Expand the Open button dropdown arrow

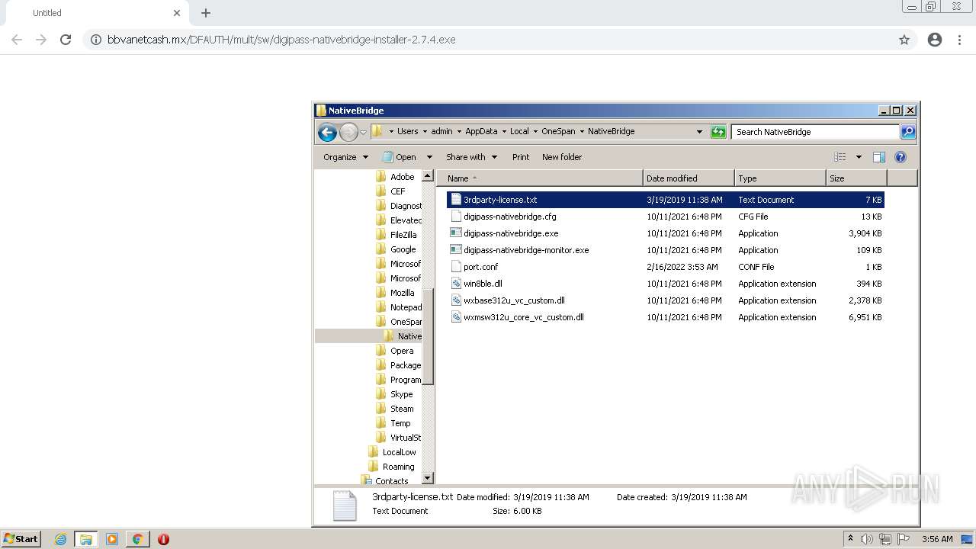tap(429, 157)
